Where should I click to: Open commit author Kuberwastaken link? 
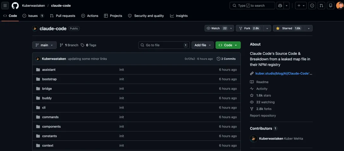[x=54, y=59]
